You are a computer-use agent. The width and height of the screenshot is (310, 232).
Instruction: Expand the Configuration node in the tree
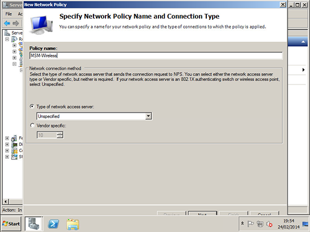(x=7, y=150)
